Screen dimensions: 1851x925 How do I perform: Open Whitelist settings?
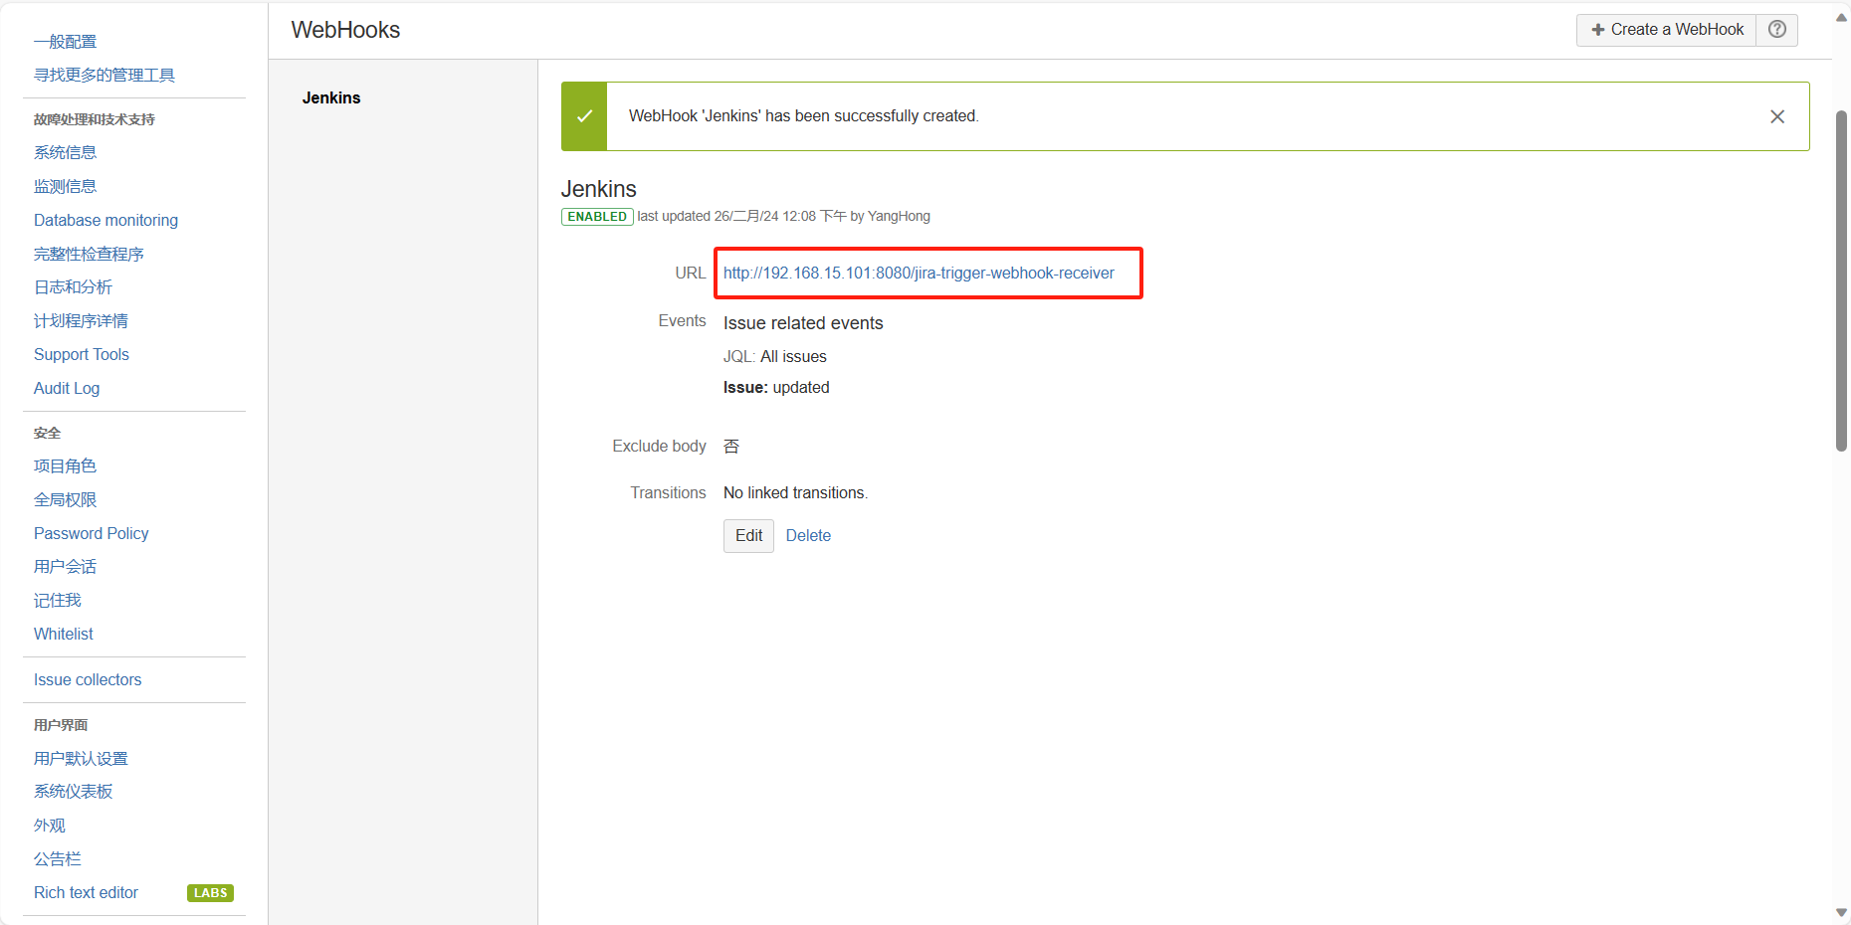coord(64,634)
